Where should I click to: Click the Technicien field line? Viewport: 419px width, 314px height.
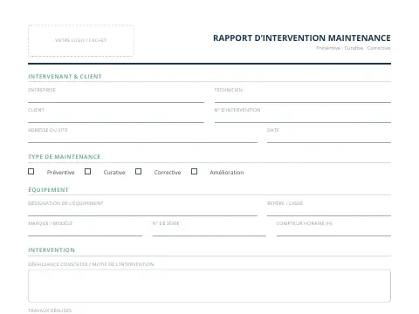(303, 99)
